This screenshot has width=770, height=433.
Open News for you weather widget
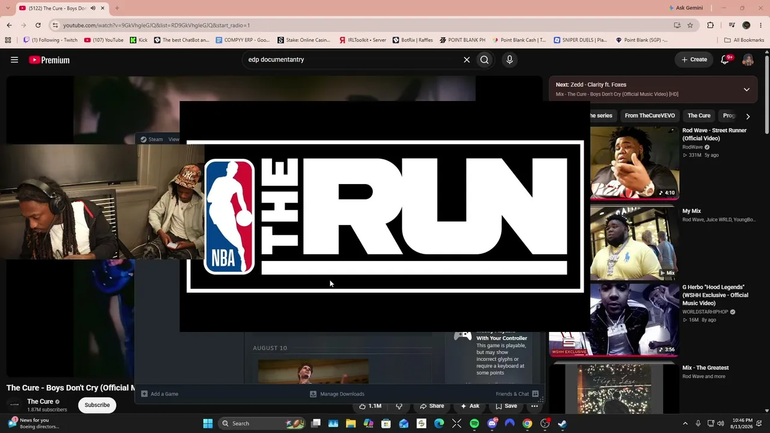[x=33, y=423]
